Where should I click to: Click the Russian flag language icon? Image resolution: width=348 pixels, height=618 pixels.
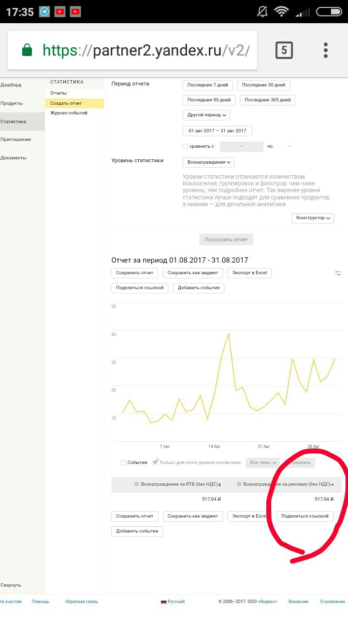pos(163,602)
